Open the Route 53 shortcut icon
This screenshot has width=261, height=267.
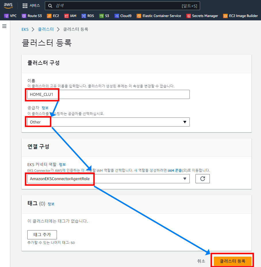[24, 16]
